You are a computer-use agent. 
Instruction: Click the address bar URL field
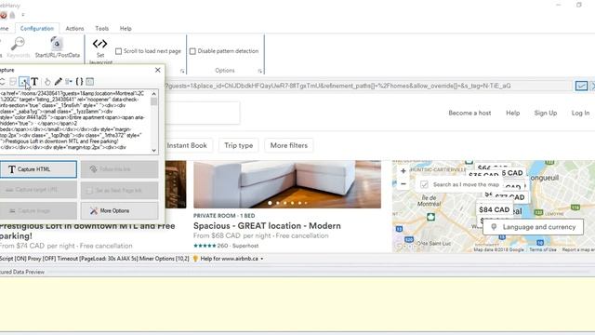(368, 86)
